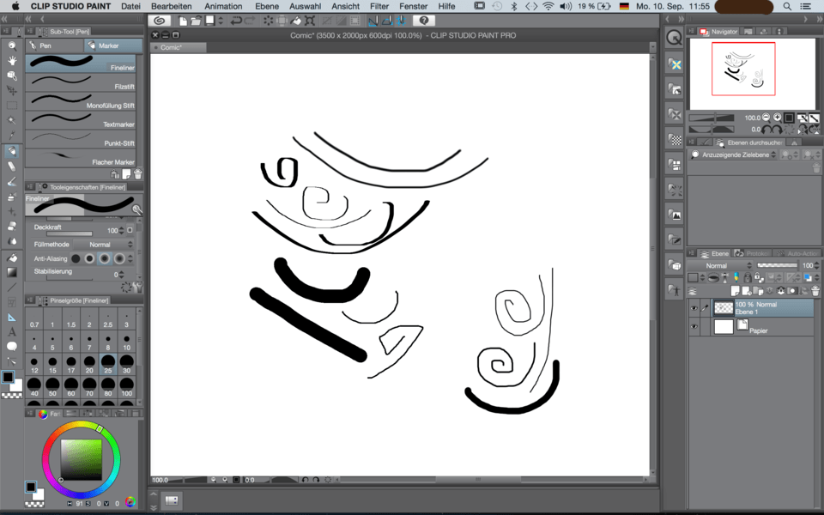Open the layer blending mode dropdown

pos(719,265)
